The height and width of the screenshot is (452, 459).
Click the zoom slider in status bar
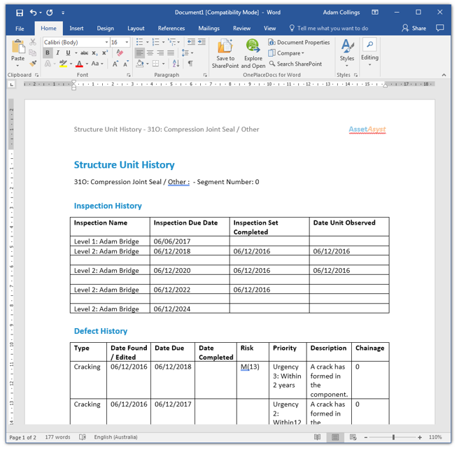click(393, 437)
